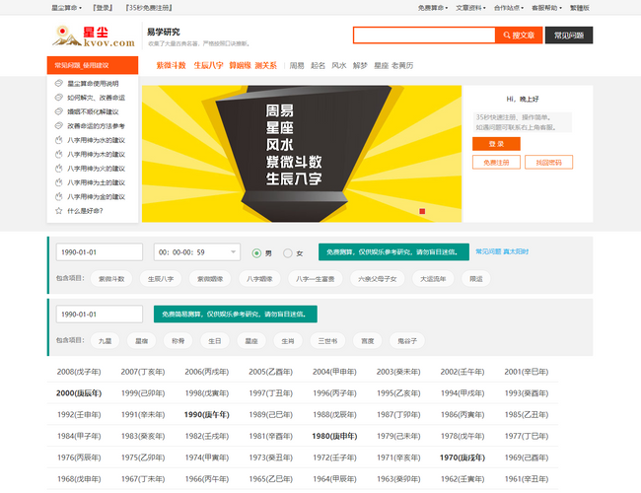Click the red banner slide indicator

click(x=422, y=211)
